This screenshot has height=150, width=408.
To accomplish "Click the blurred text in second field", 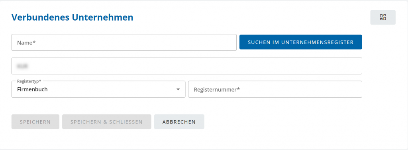I will (x=22, y=66).
